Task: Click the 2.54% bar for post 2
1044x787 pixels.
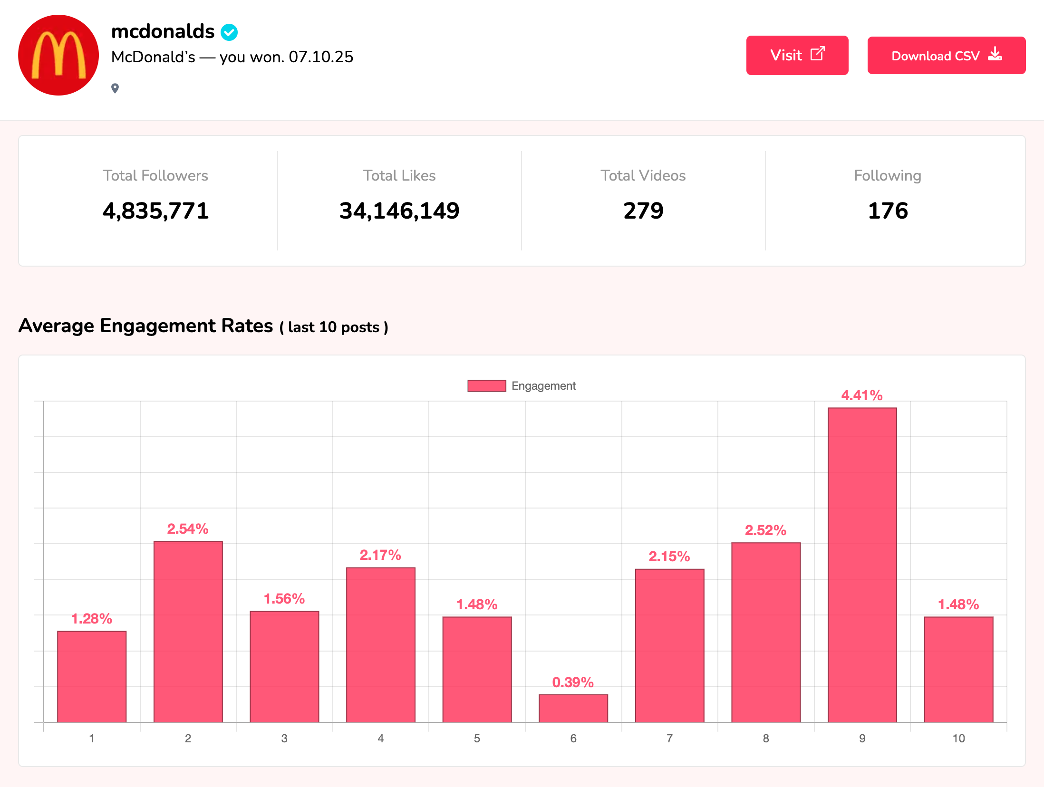Action: (x=188, y=631)
